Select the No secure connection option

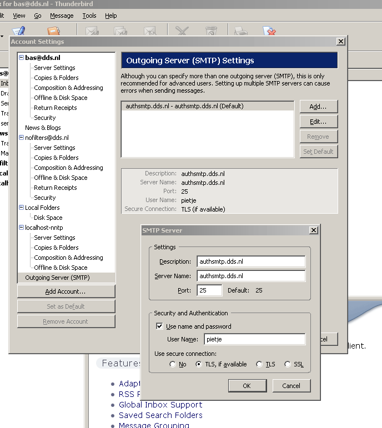173,364
